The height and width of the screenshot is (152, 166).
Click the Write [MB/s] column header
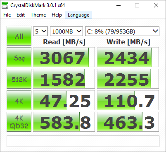[128, 42]
